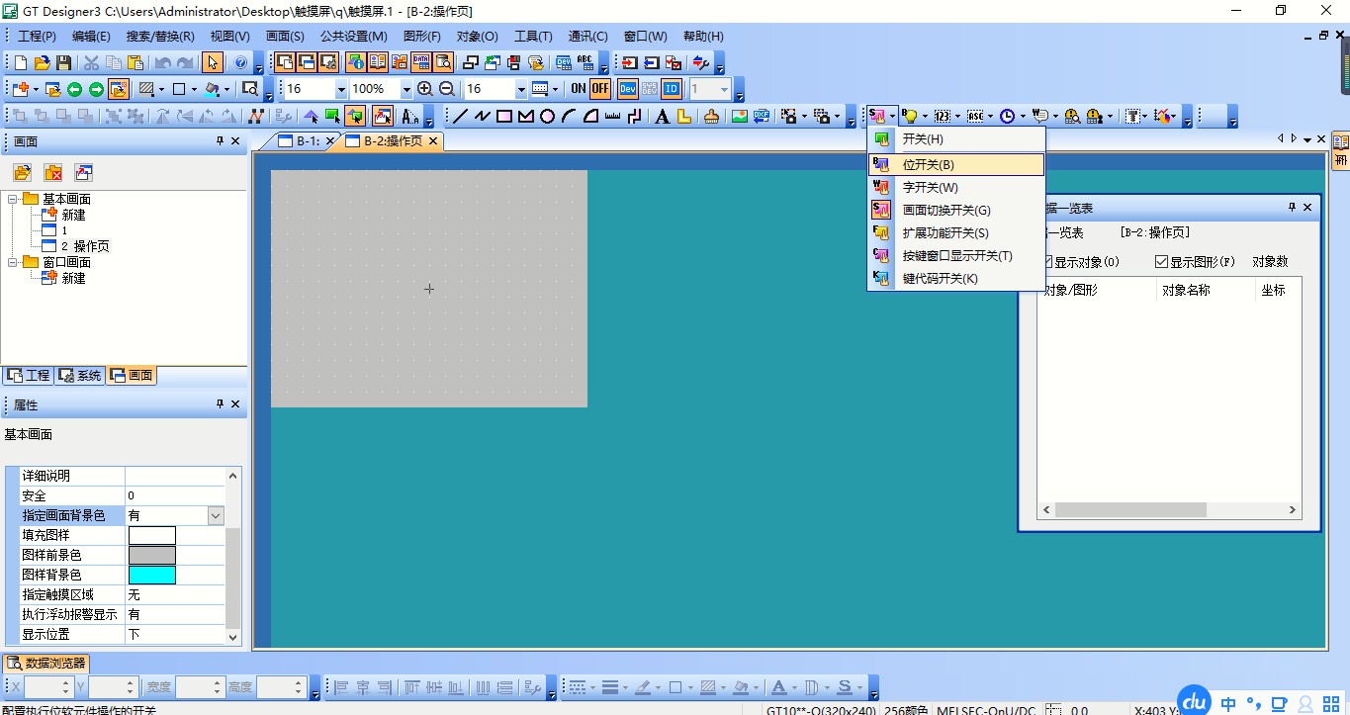Open the 指定画面背景色 value dropdown
Screen dimensions: 1350x715
[216, 515]
